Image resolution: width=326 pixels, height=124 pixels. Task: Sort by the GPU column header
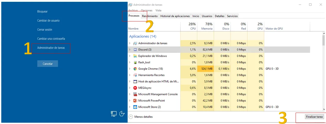(x=256, y=26)
